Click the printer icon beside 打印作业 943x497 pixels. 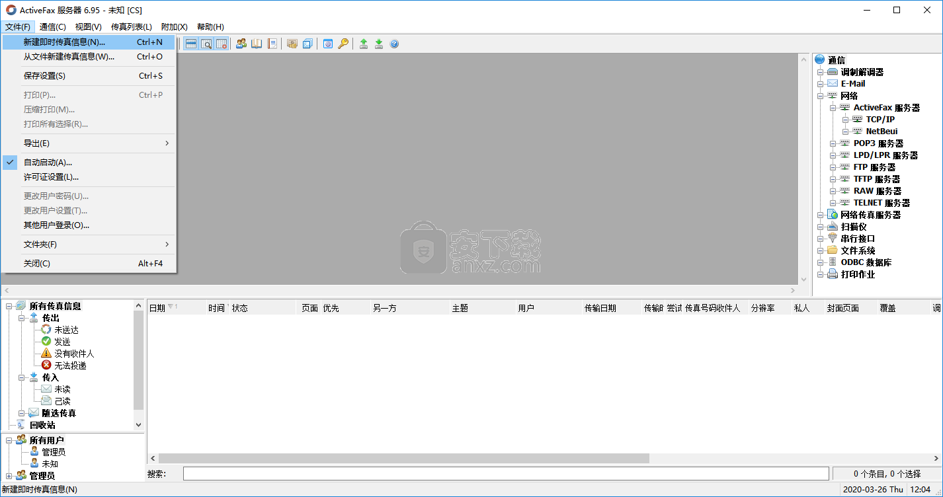point(833,274)
